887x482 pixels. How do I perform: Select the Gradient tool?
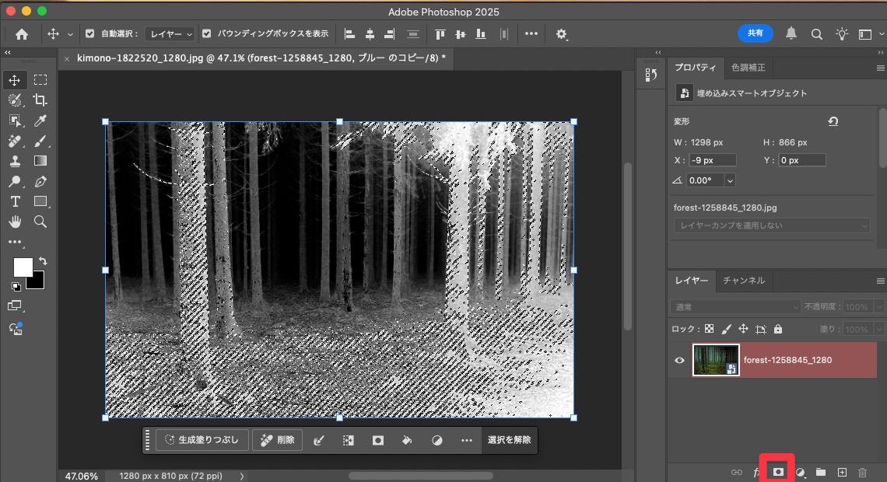[x=40, y=161]
